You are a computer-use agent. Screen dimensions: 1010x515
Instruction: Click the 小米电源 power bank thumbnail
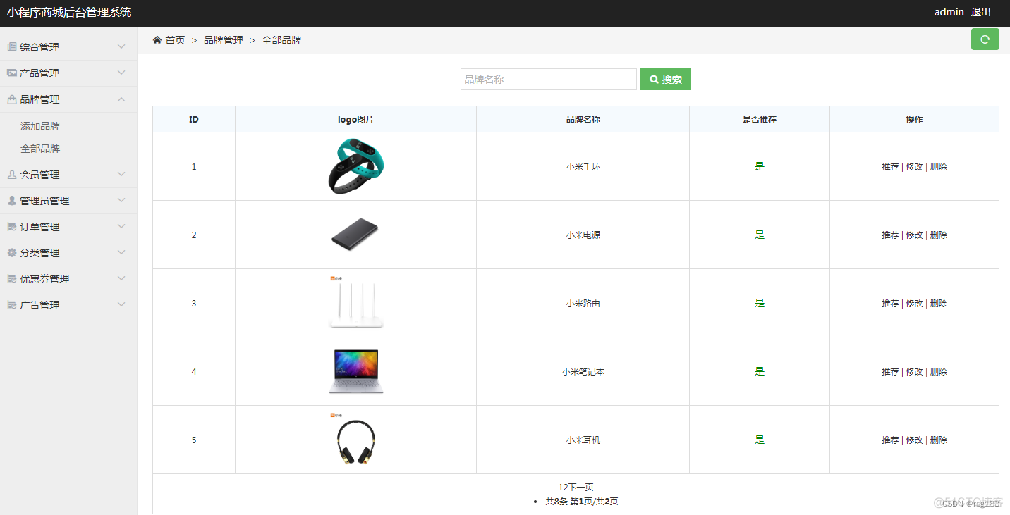coord(355,235)
